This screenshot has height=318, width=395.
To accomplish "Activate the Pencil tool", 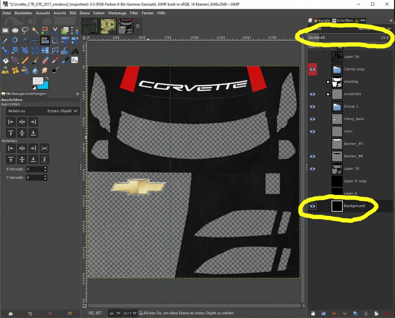I will tap(25, 60).
